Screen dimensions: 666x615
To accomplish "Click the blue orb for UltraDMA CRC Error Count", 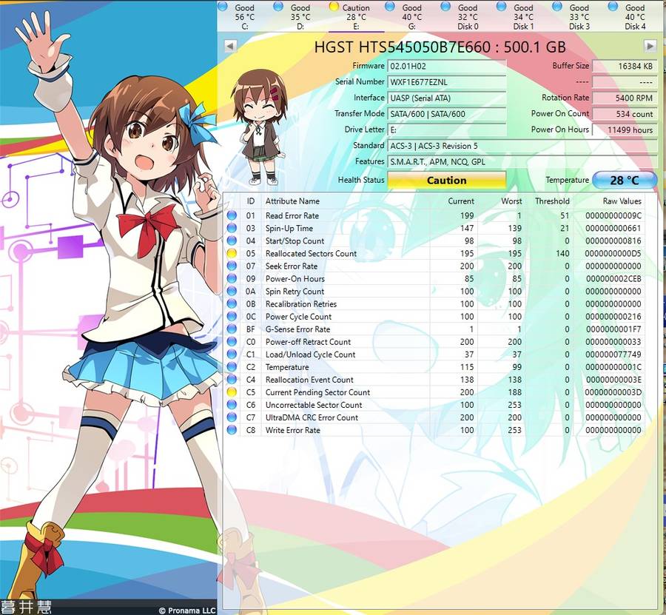I will [x=232, y=417].
